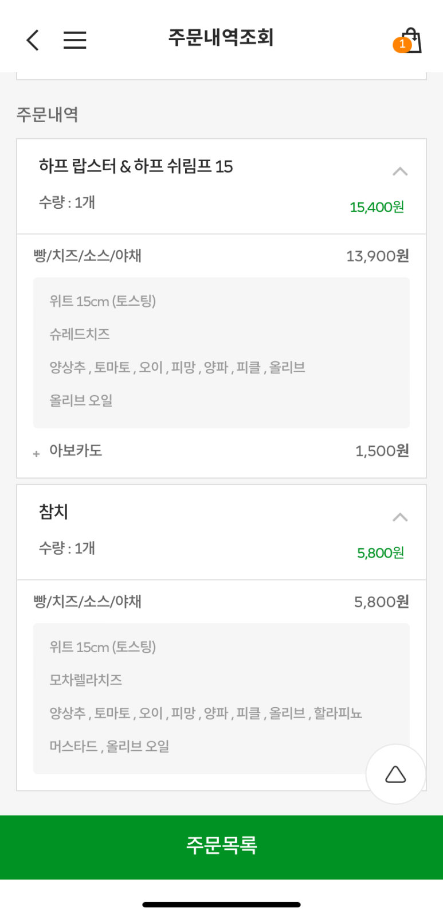443x916 pixels.
Task: Tap the 주문내역조회 page title
Action: point(221,38)
